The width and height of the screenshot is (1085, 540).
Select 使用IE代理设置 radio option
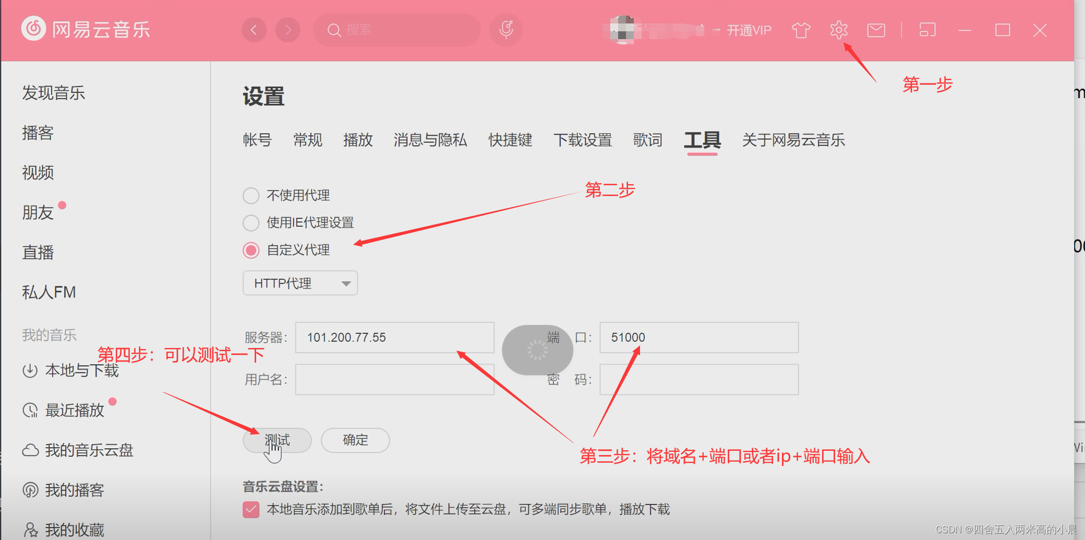(251, 223)
